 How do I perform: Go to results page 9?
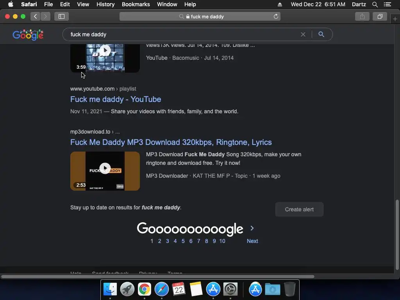point(214,241)
